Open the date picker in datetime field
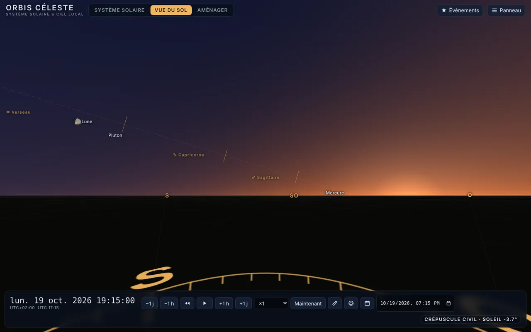 (448, 303)
